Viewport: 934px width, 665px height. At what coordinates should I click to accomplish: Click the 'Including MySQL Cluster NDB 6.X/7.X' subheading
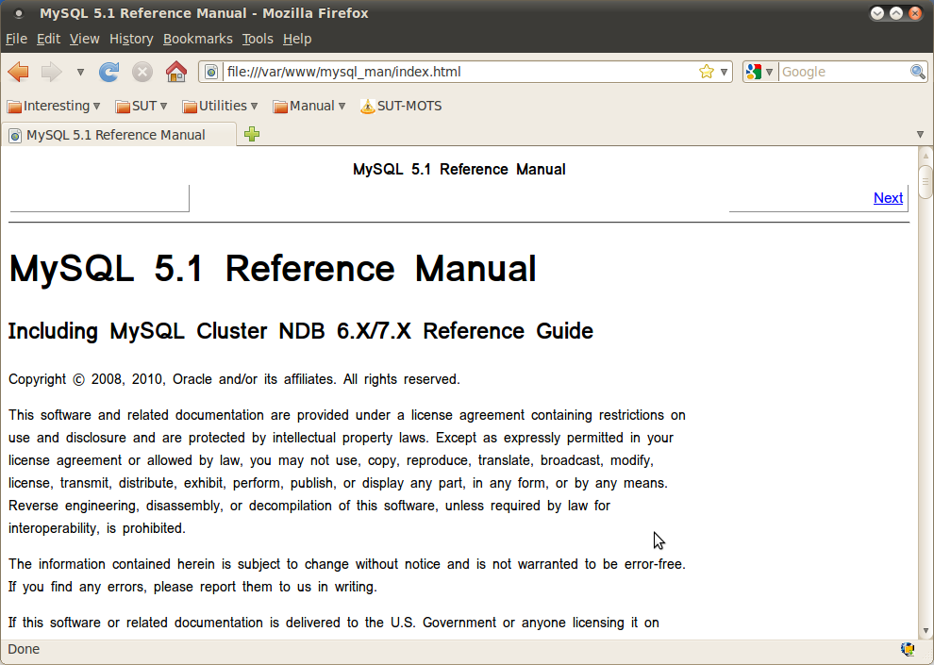[301, 331]
